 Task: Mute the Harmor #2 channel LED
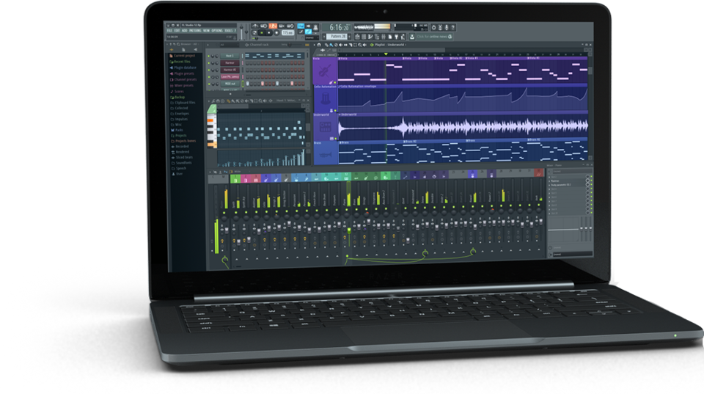pos(209,70)
